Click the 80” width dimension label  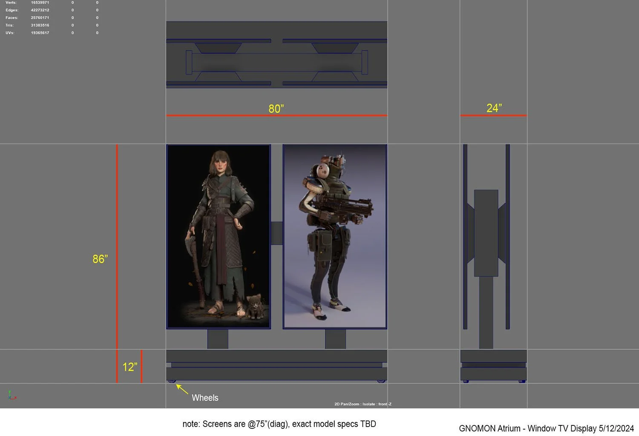point(276,109)
